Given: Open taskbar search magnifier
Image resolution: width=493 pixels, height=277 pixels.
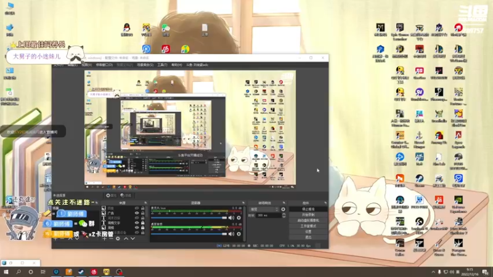Looking at the screenshot, I should pos(18,272).
